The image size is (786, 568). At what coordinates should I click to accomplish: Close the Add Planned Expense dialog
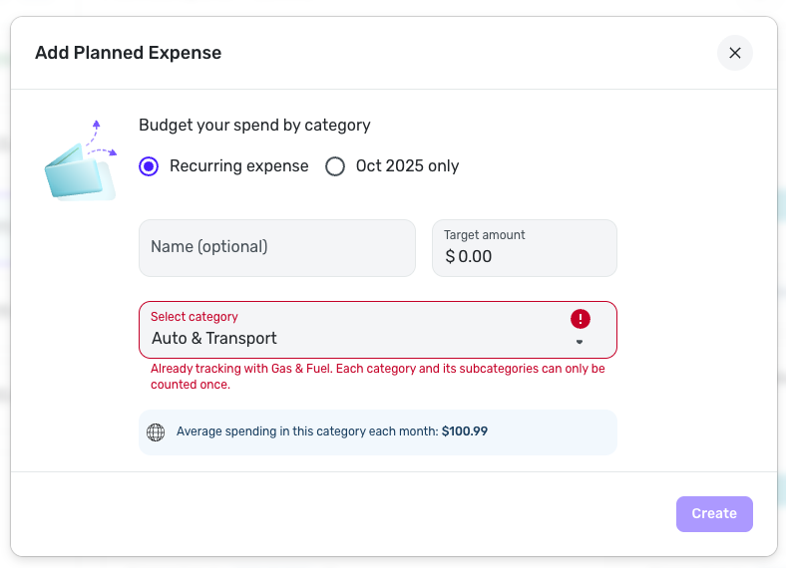click(x=735, y=53)
